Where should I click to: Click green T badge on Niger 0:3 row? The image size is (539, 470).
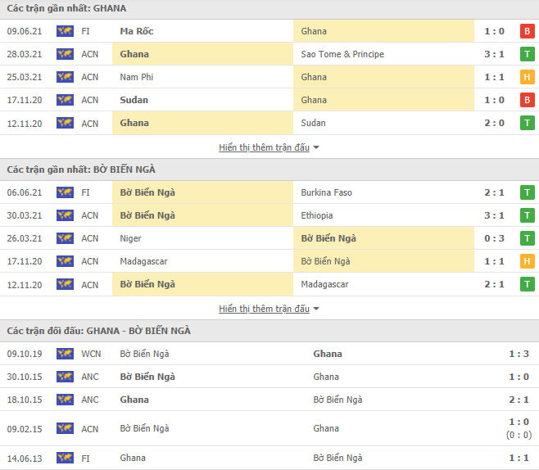(x=528, y=238)
